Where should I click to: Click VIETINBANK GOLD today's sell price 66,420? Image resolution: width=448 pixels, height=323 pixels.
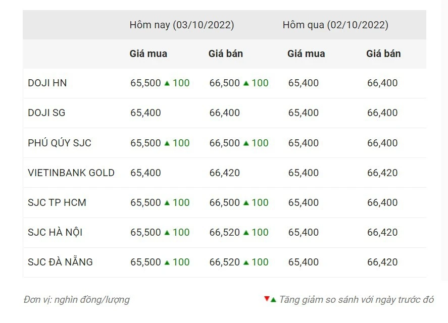[225, 173]
